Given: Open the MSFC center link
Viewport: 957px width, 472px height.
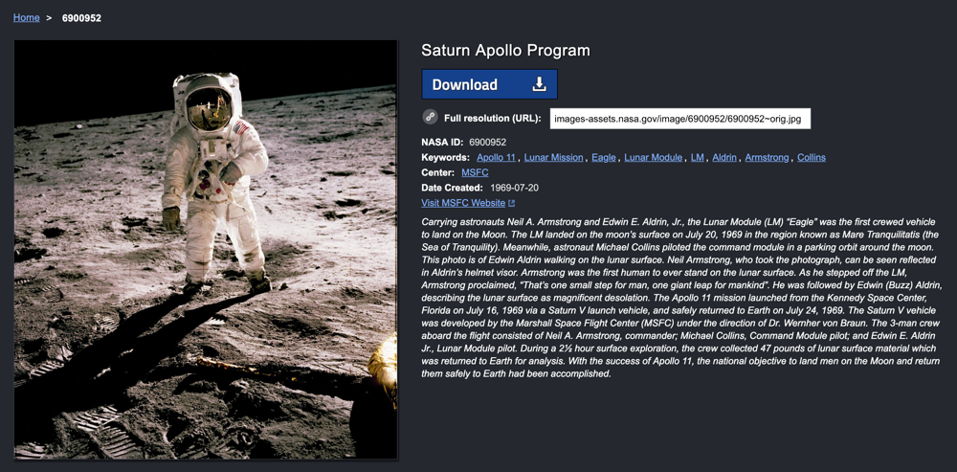Looking at the screenshot, I should pyautogui.click(x=475, y=172).
